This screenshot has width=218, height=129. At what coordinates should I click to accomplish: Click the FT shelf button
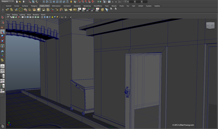click(88, 9)
